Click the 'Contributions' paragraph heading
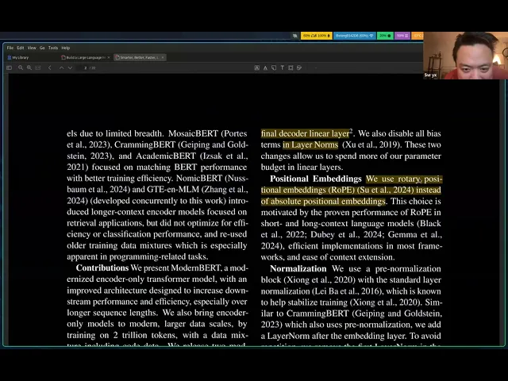 tap(102, 268)
